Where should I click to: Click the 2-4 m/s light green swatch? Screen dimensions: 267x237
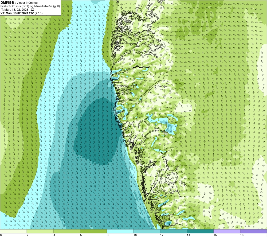tap(40, 231)
